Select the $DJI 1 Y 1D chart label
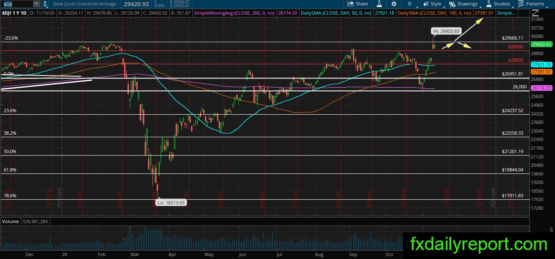 14,13
